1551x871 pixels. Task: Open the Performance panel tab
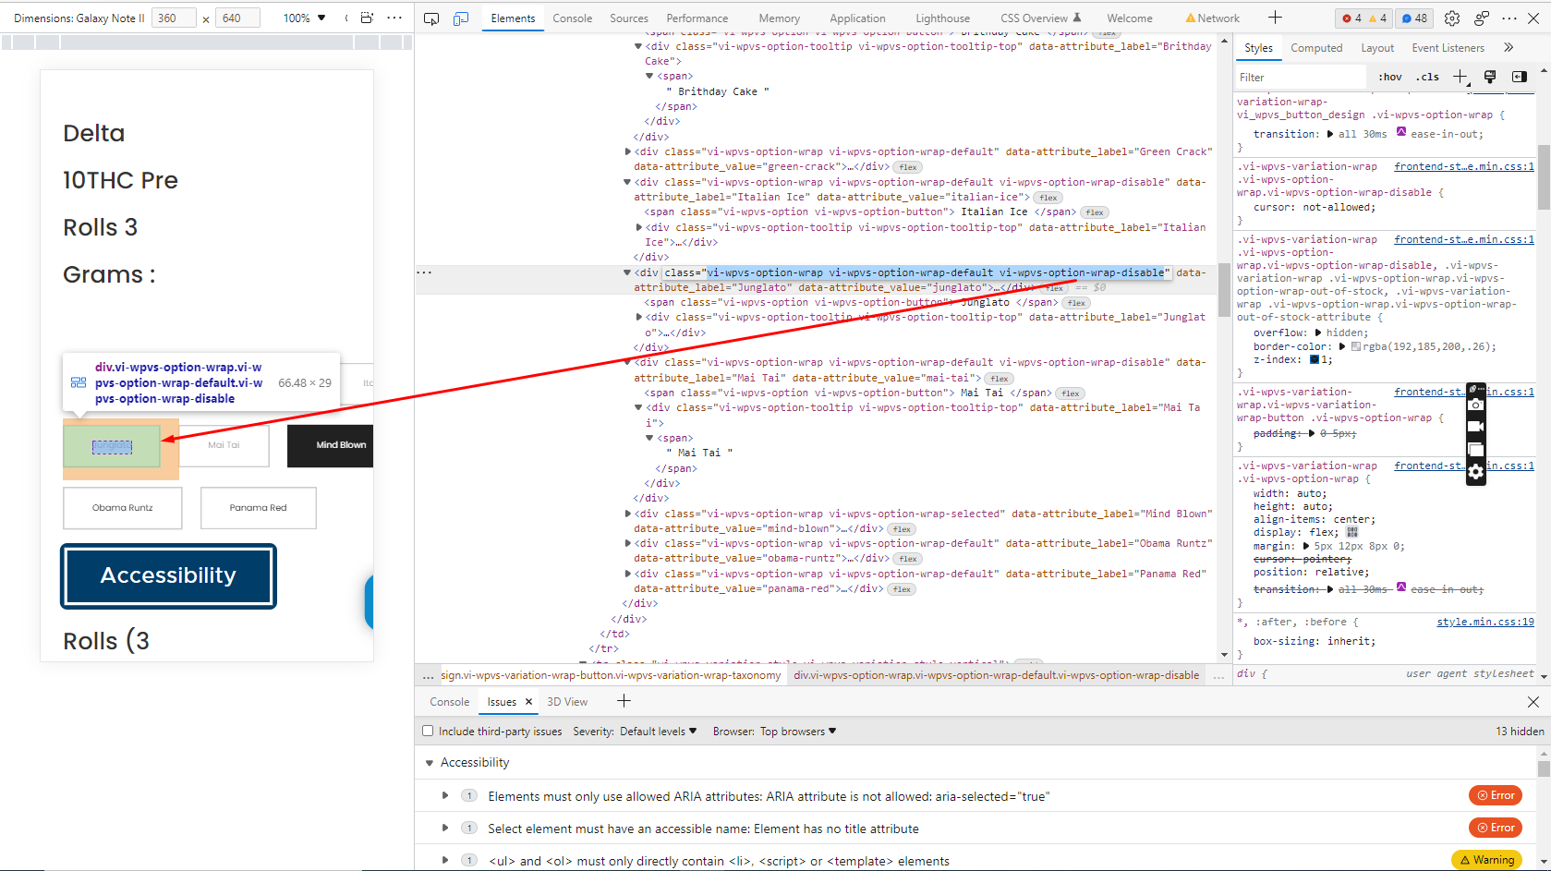(x=697, y=18)
